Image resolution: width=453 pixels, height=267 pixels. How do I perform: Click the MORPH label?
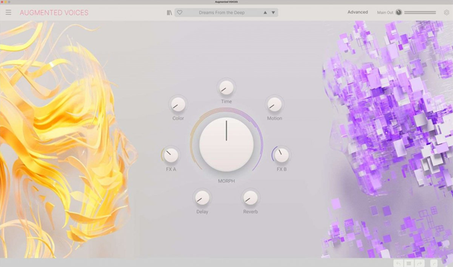click(x=226, y=181)
